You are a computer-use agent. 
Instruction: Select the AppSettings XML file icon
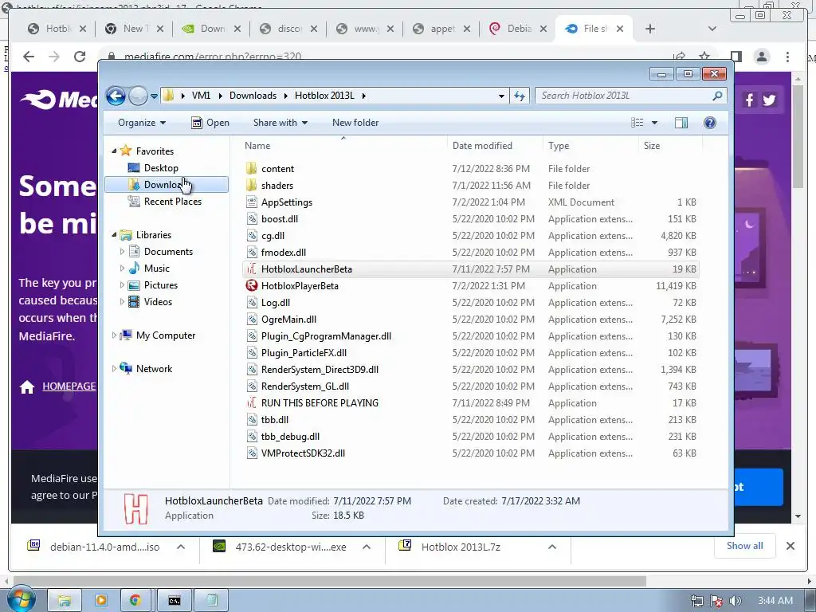252,202
